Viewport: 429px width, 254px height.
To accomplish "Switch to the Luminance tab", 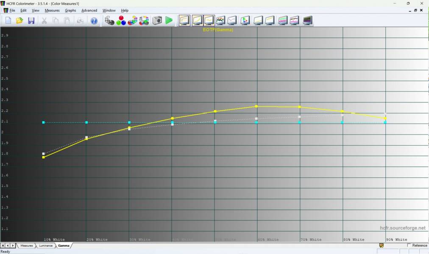I will click(x=45, y=246).
